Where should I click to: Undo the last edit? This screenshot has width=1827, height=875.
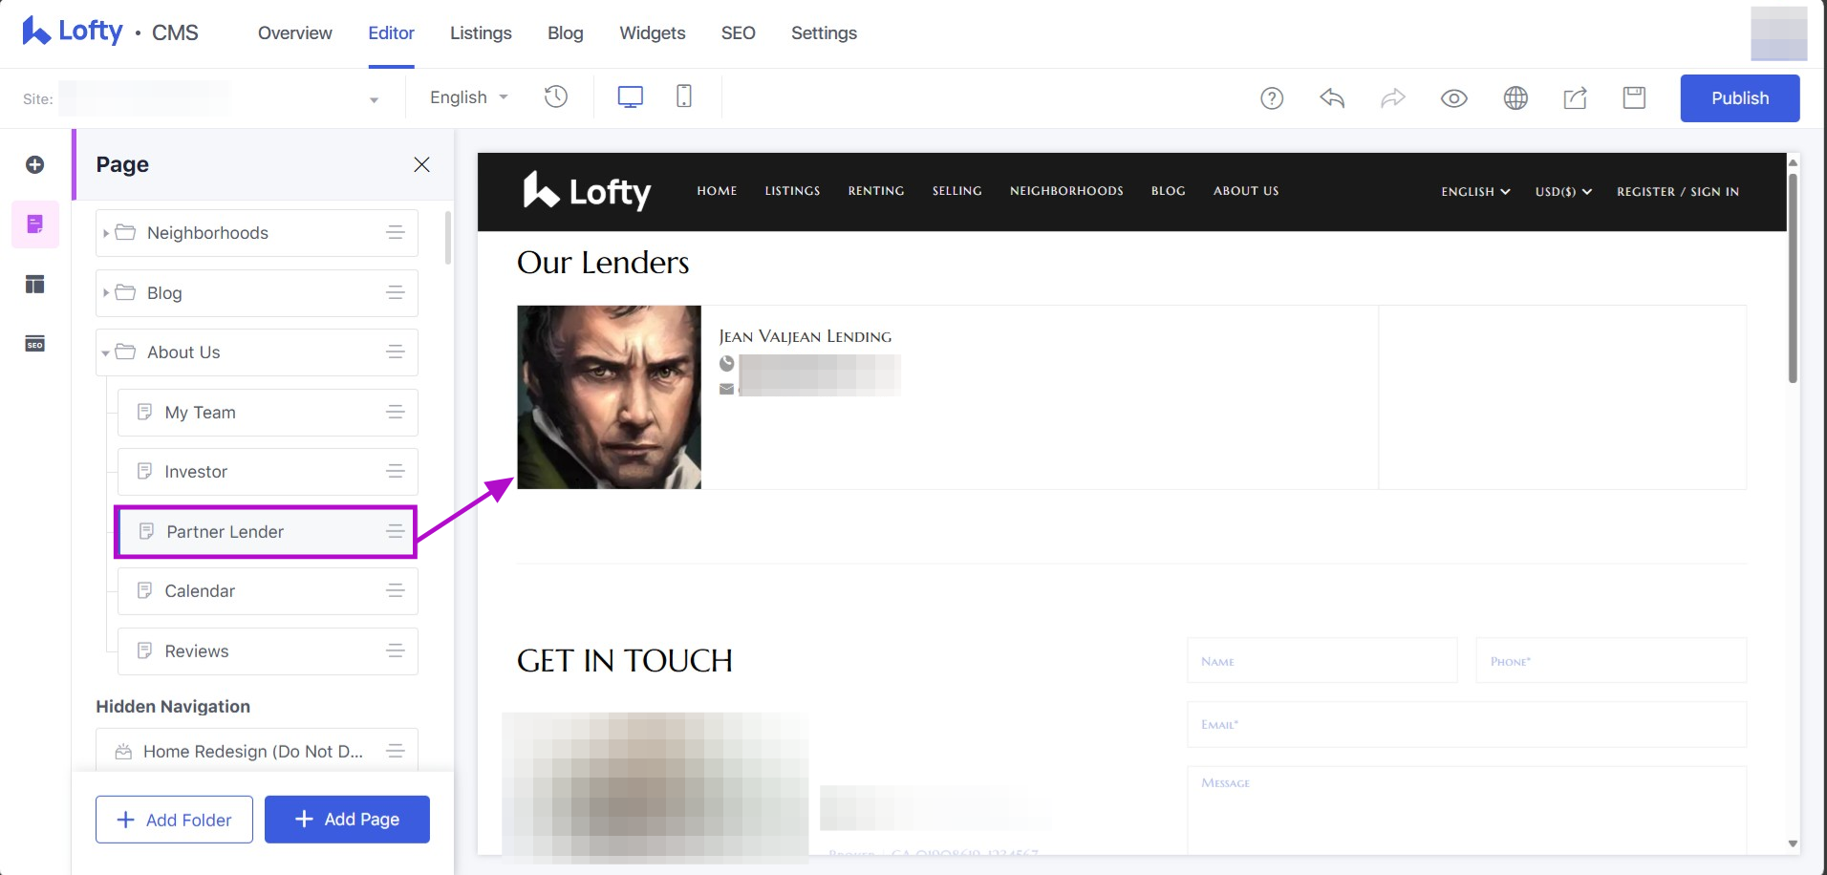coord(1332,98)
